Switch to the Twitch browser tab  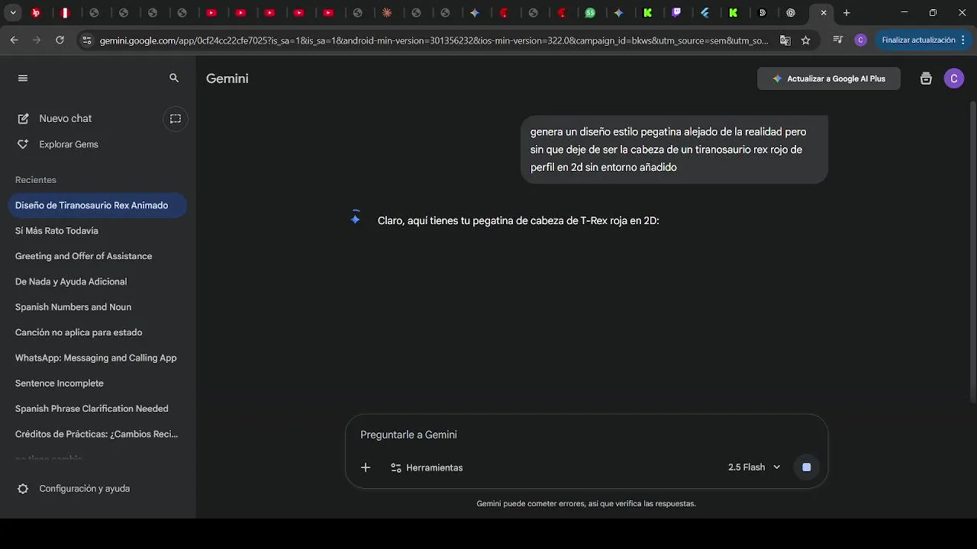click(x=676, y=13)
